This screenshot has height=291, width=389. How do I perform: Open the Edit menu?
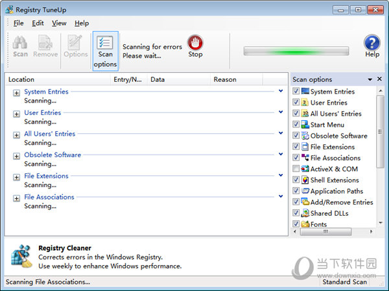tap(38, 23)
